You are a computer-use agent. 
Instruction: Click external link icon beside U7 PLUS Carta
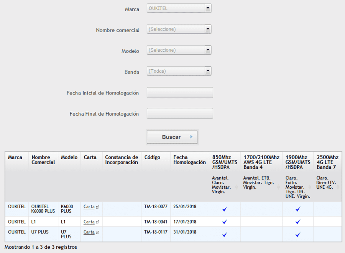97,232
